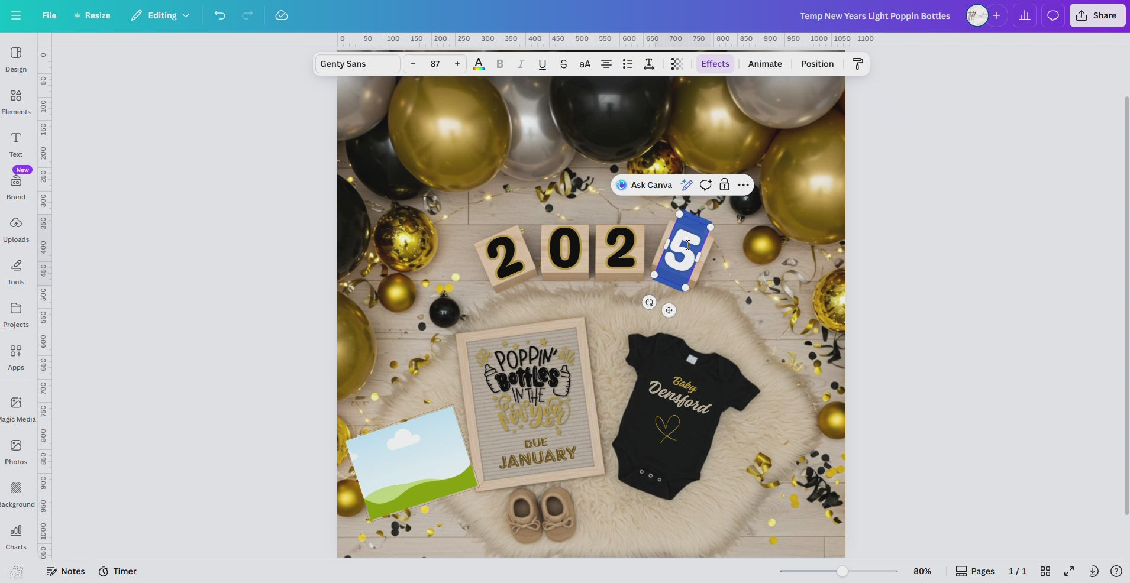Open the File menu
Viewport: 1130px width, 583px height.
tap(49, 15)
